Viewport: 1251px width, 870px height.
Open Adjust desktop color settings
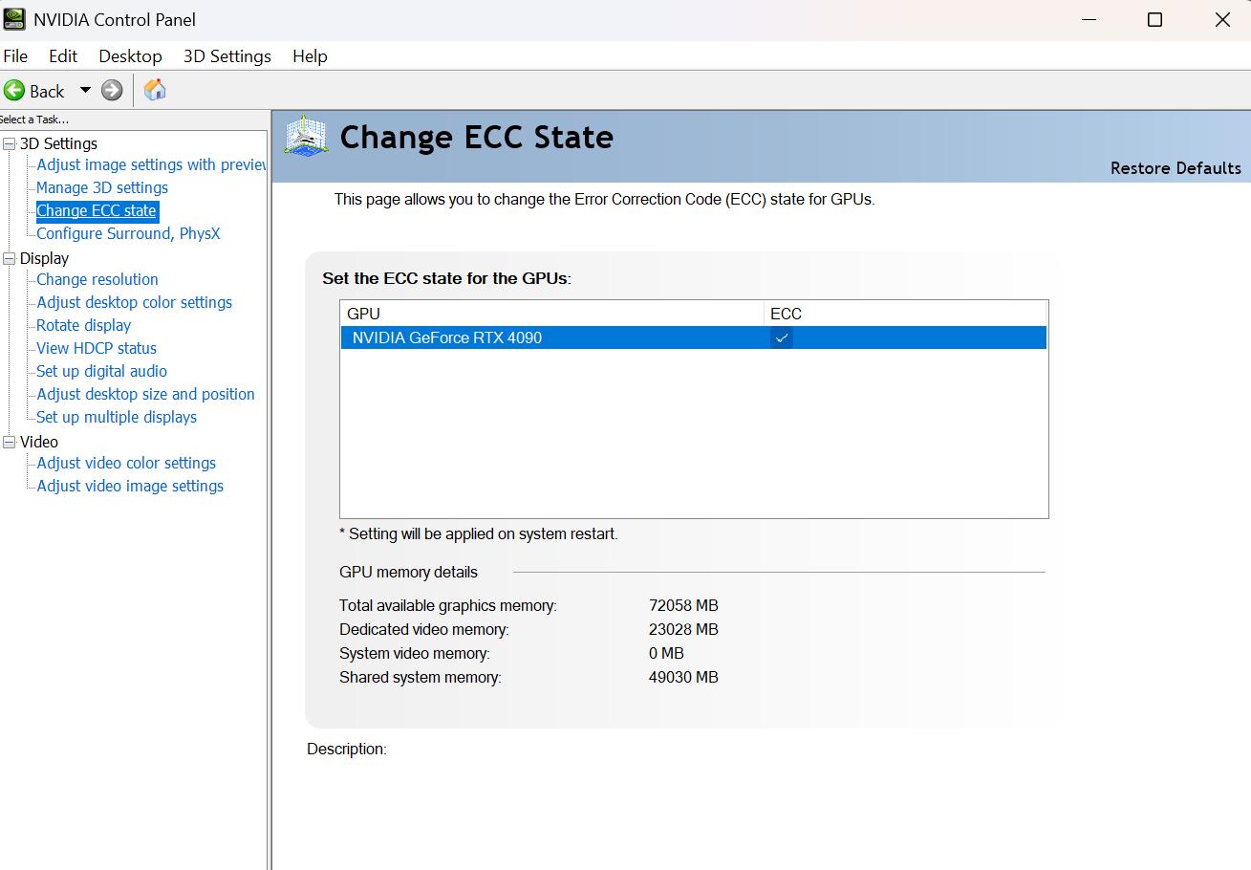coord(135,302)
